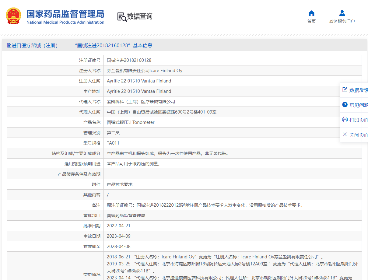
Task: Click the 2019-03-25 change record line
Action: [233, 268]
